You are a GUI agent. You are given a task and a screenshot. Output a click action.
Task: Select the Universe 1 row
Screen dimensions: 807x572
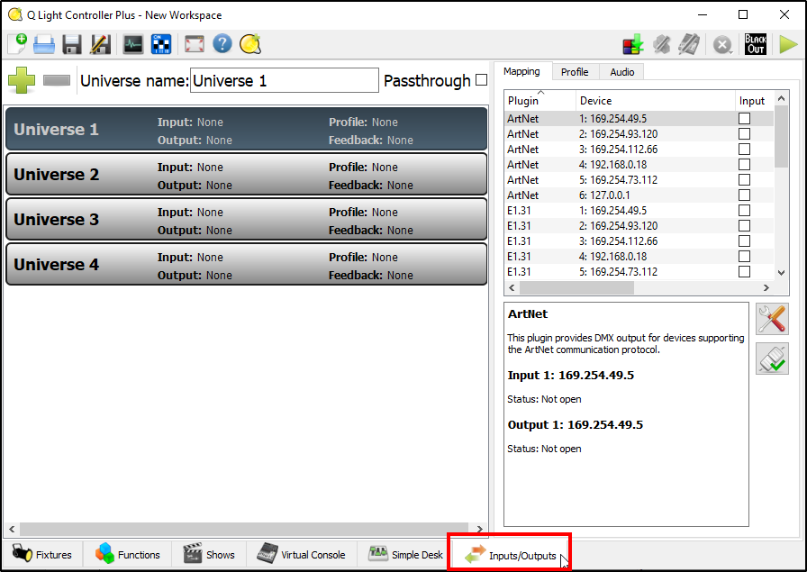246,129
